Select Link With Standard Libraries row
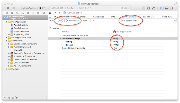 point(113,36)
